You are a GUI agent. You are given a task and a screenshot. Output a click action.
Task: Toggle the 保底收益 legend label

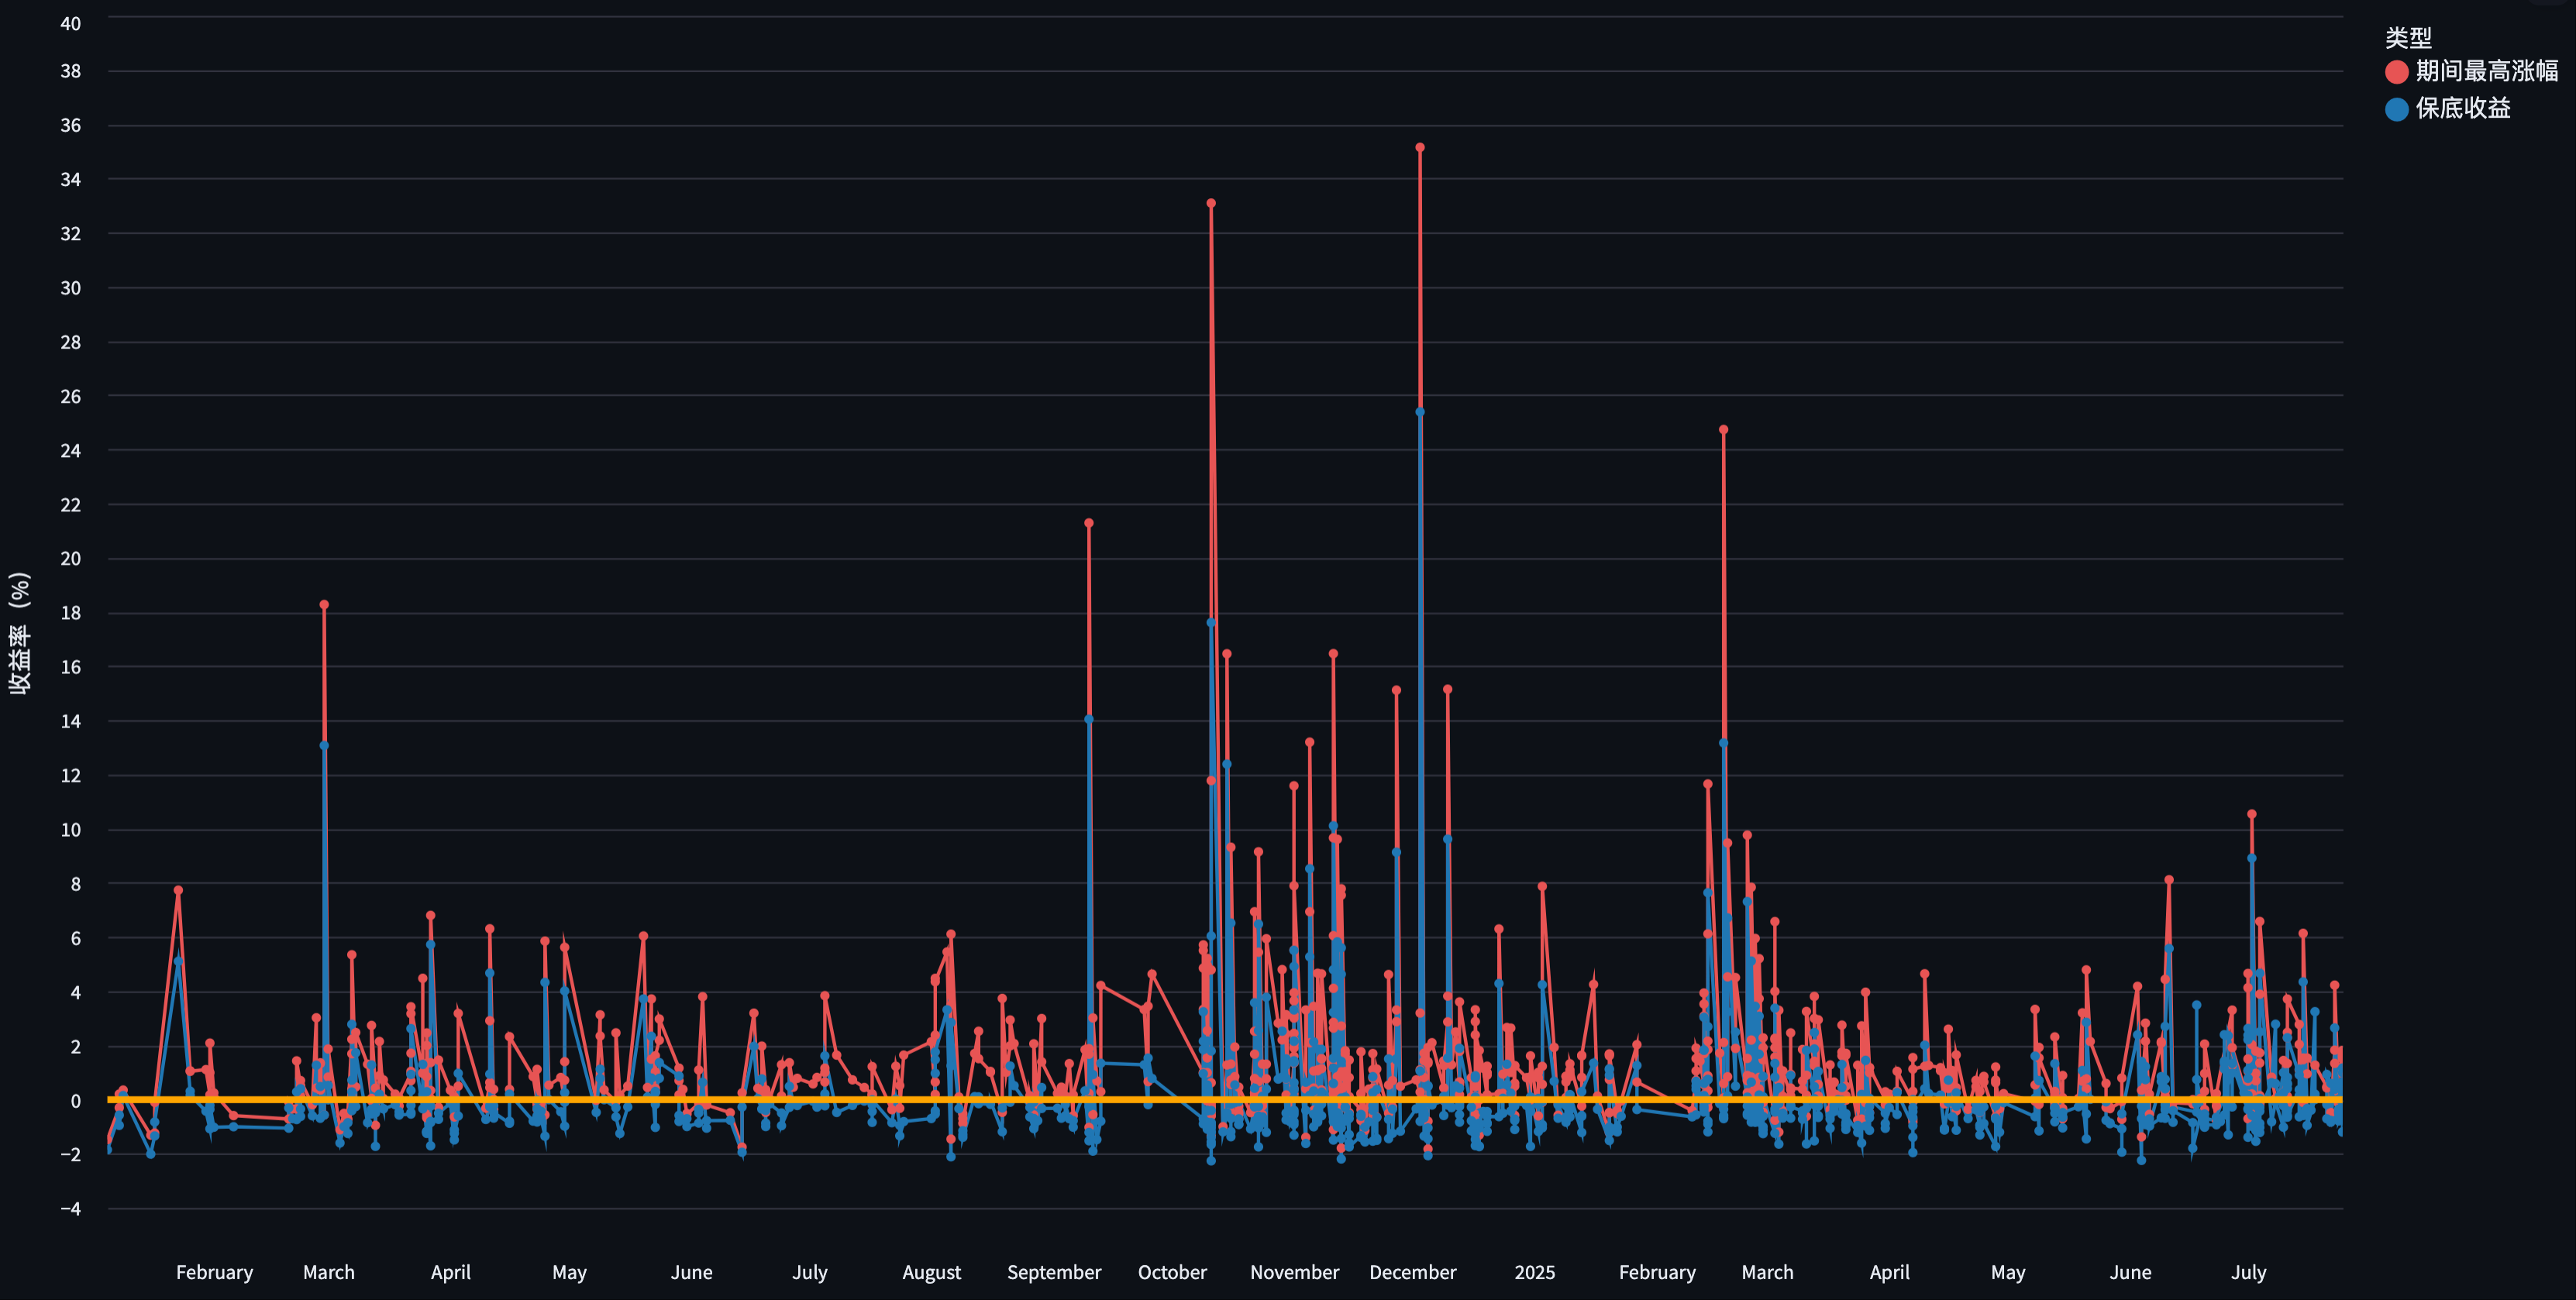tap(2462, 108)
